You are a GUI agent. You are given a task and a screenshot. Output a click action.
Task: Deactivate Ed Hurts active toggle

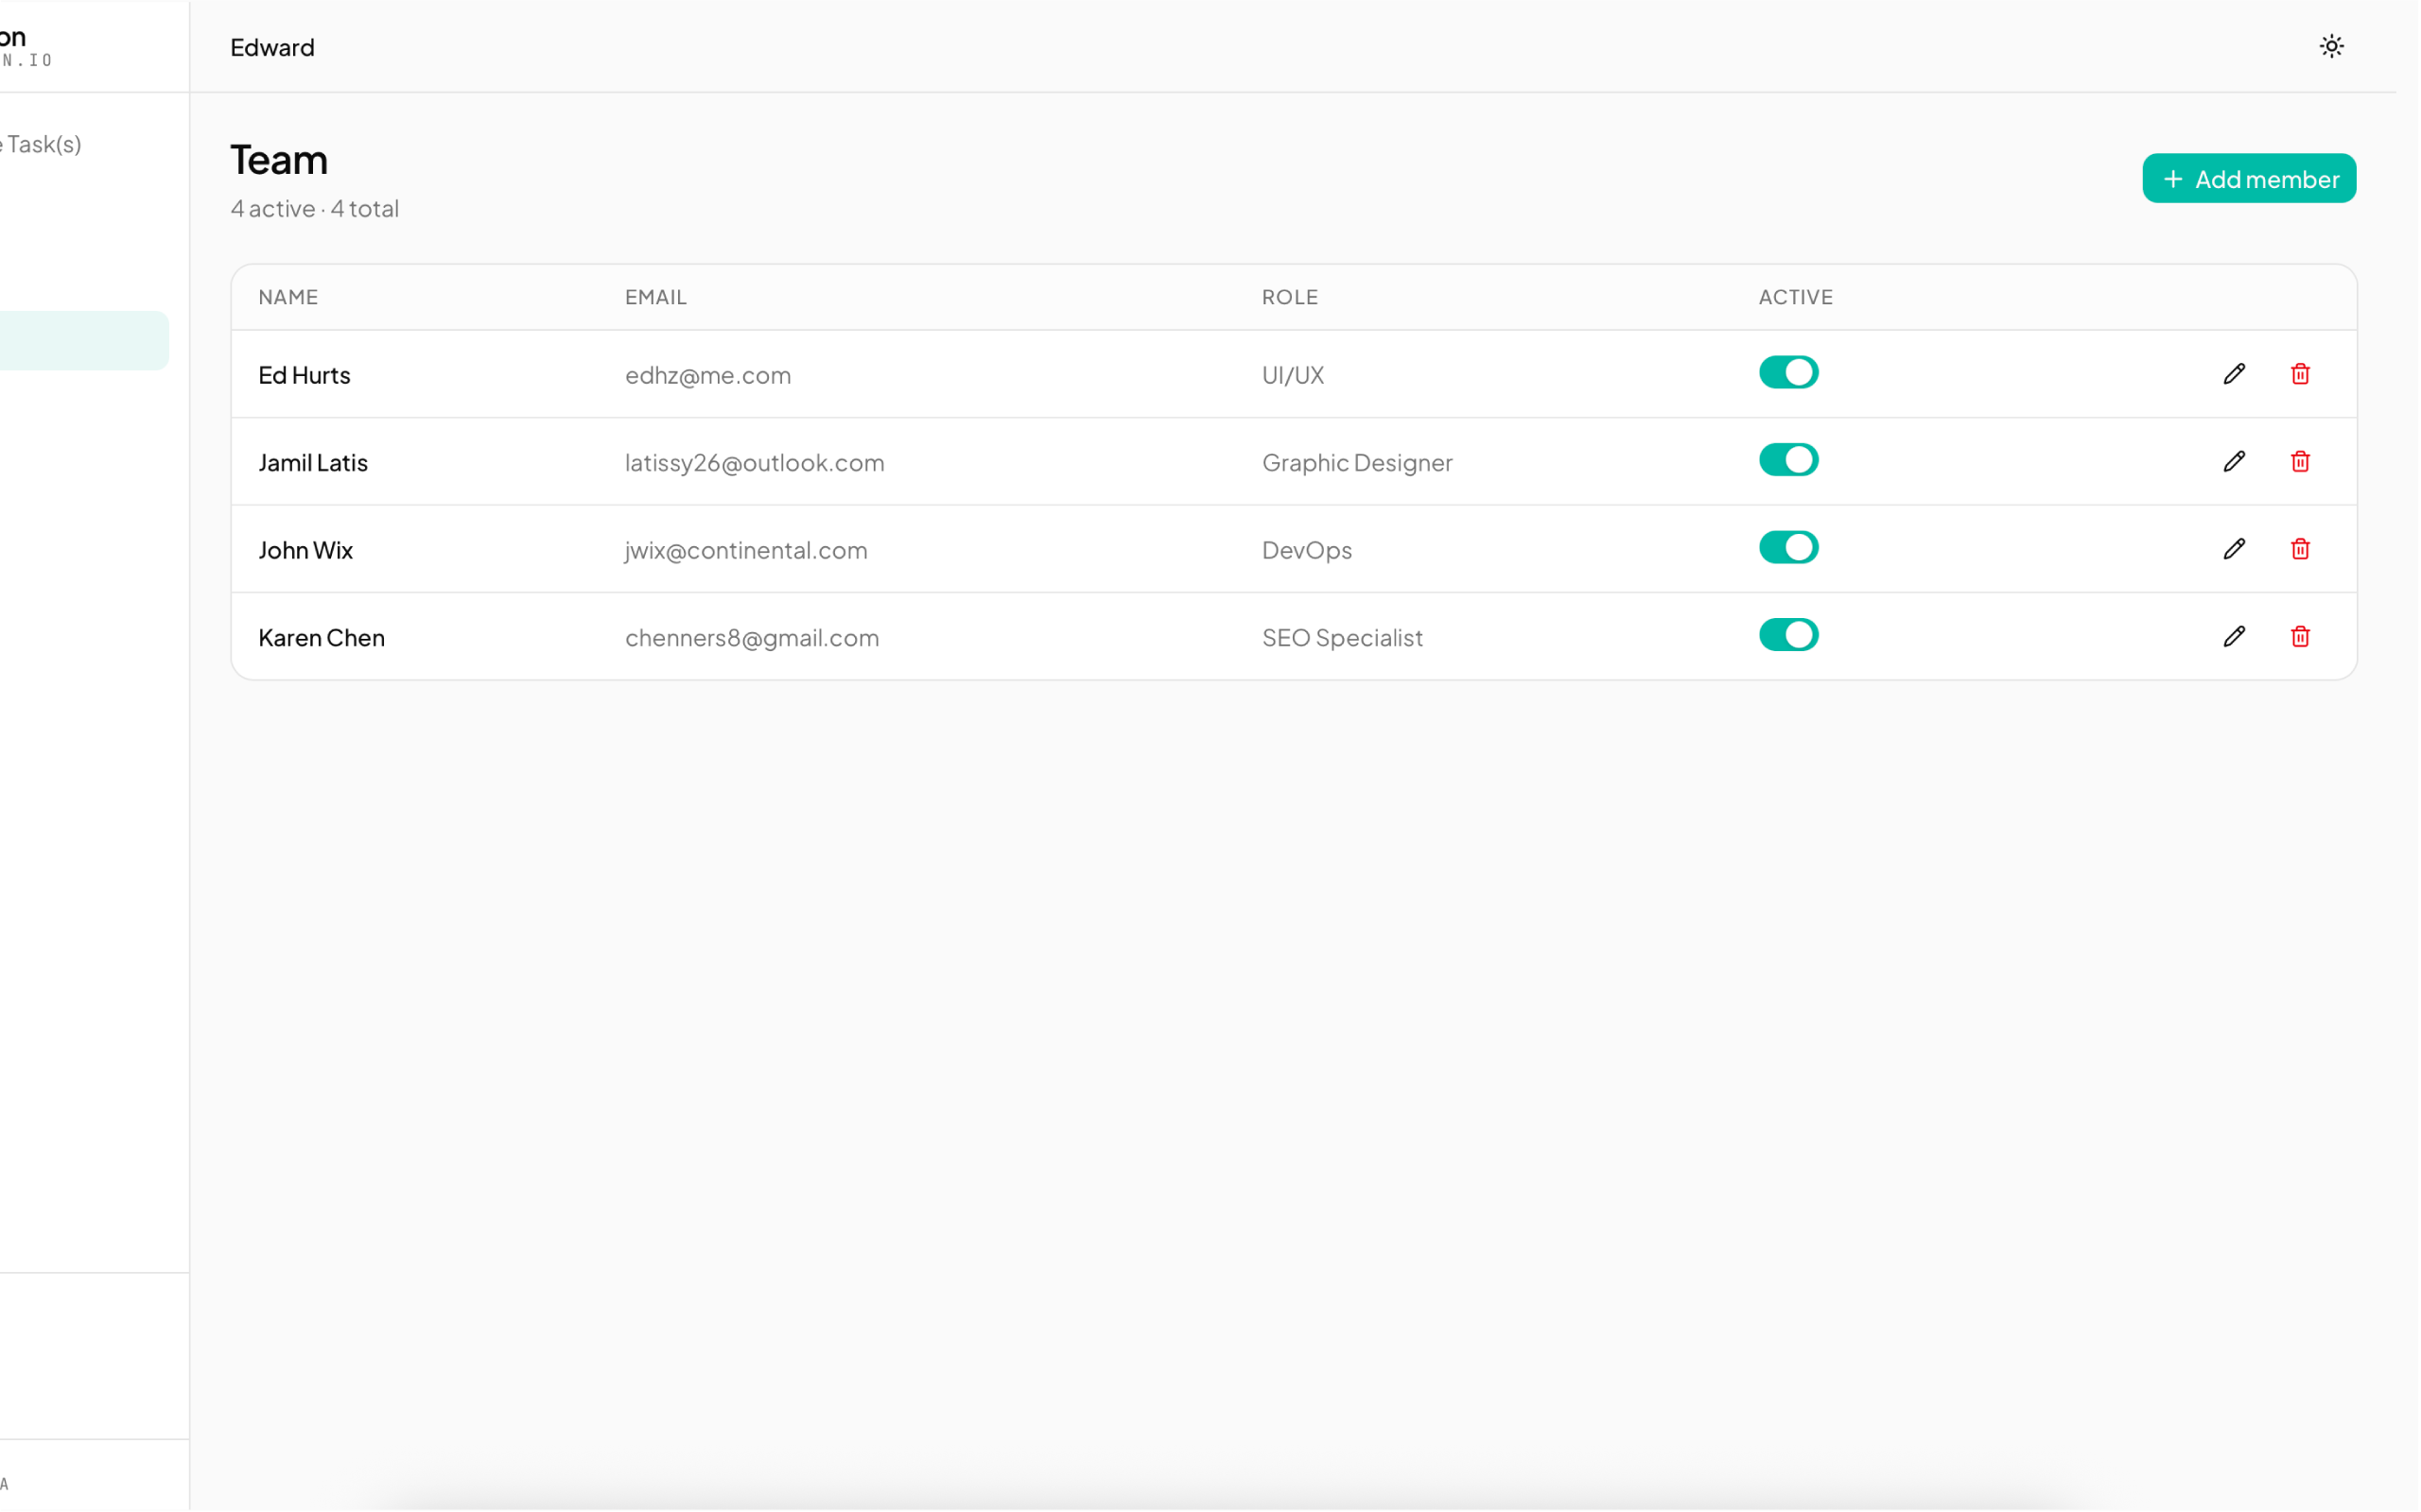click(1787, 372)
